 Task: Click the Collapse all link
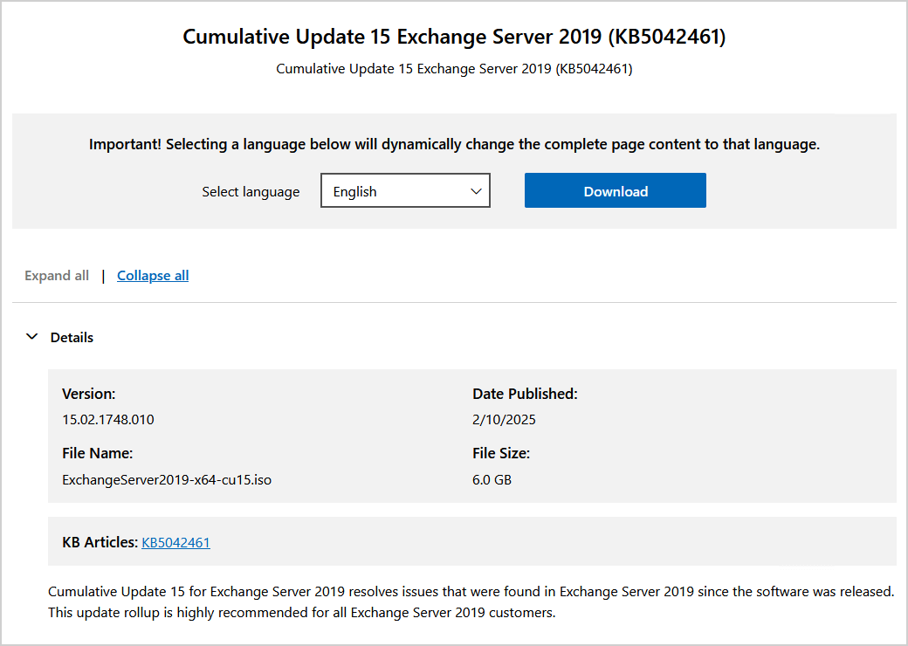153,276
